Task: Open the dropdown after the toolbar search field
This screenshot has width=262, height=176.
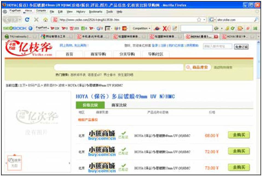Action: click(222, 28)
